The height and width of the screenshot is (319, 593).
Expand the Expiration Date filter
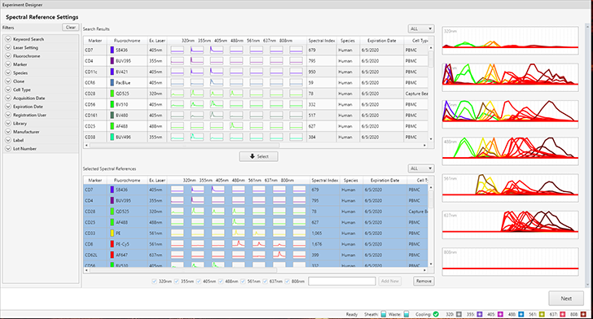point(8,107)
